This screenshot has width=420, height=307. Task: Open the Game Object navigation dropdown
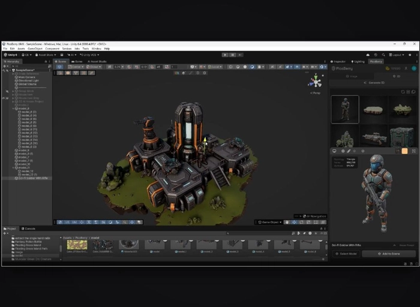[270, 222]
